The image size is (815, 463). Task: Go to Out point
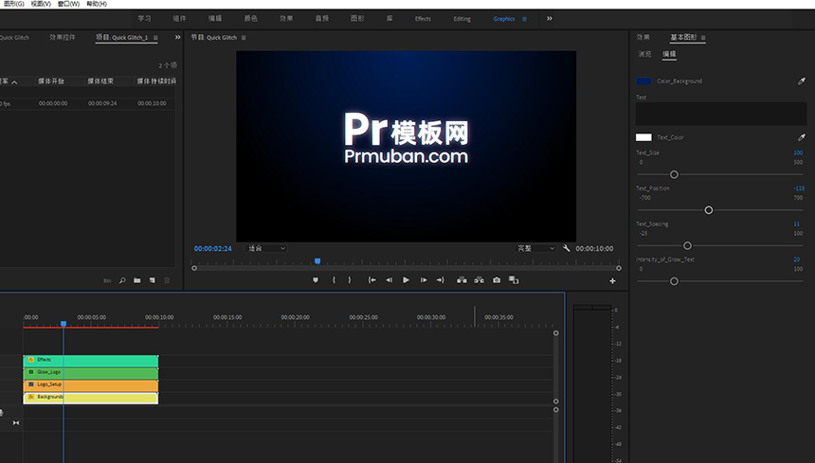(441, 280)
